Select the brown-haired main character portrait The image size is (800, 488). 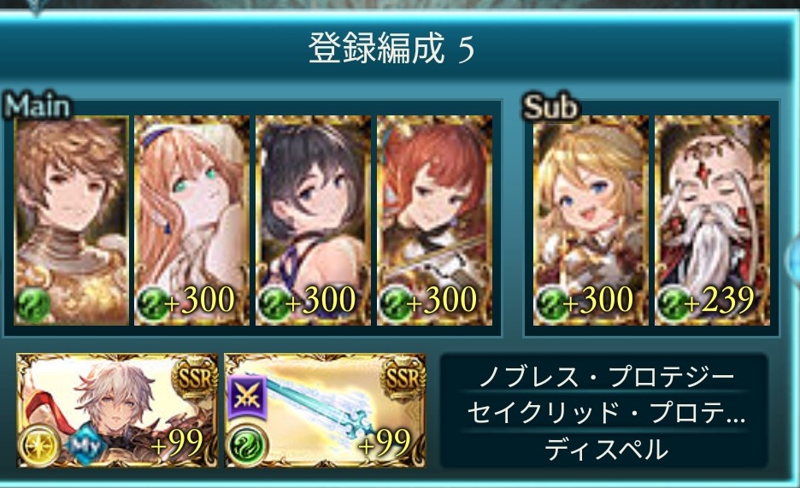(x=72, y=220)
